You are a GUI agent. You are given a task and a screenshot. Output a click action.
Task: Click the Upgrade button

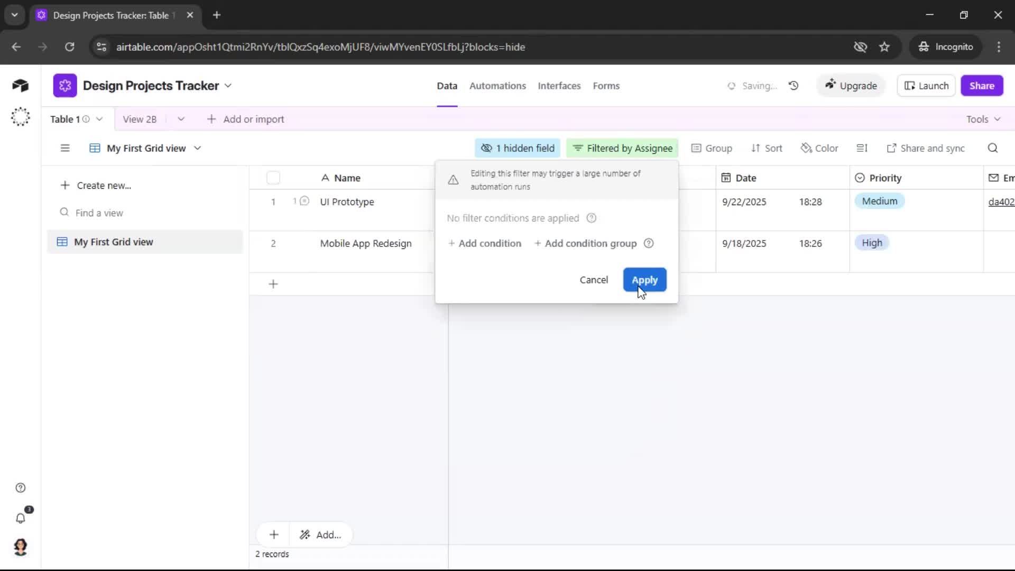coord(851,86)
